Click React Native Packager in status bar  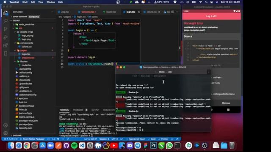pos(32,139)
